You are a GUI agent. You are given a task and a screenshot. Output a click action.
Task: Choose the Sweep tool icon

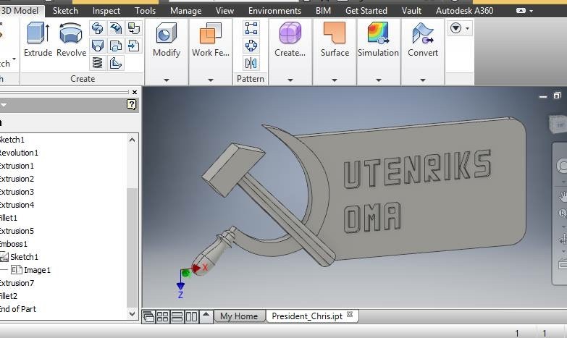tap(98, 28)
